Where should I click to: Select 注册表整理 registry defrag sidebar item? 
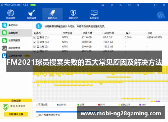(x=16, y=40)
